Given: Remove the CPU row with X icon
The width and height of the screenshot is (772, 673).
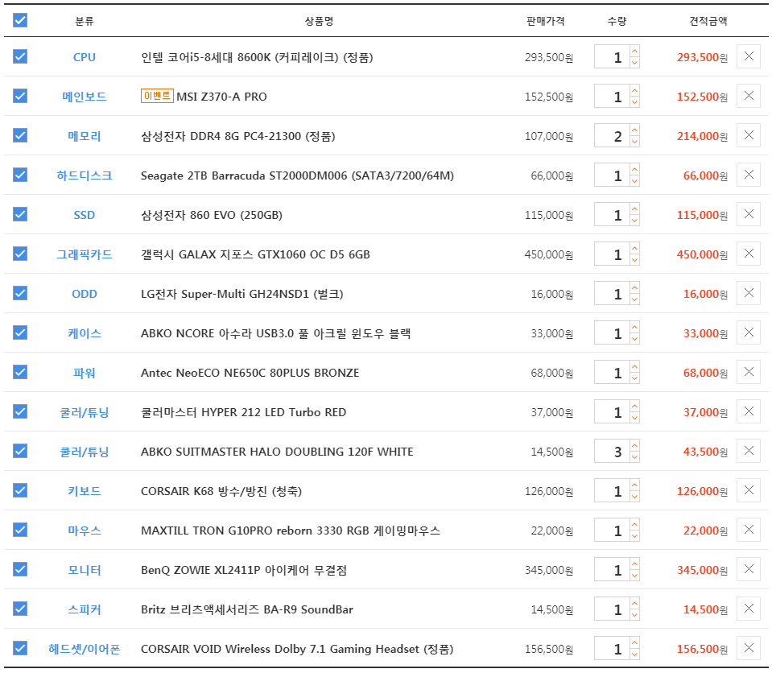Looking at the screenshot, I should coord(749,56).
